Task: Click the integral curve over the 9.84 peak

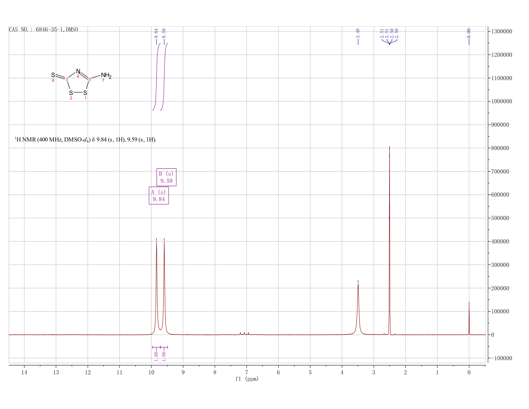Action: pyautogui.click(x=156, y=77)
